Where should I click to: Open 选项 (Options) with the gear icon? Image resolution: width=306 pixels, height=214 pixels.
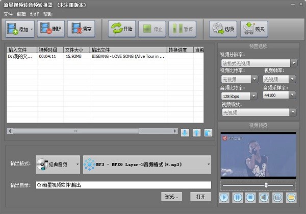pyautogui.click(x=223, y=29)
